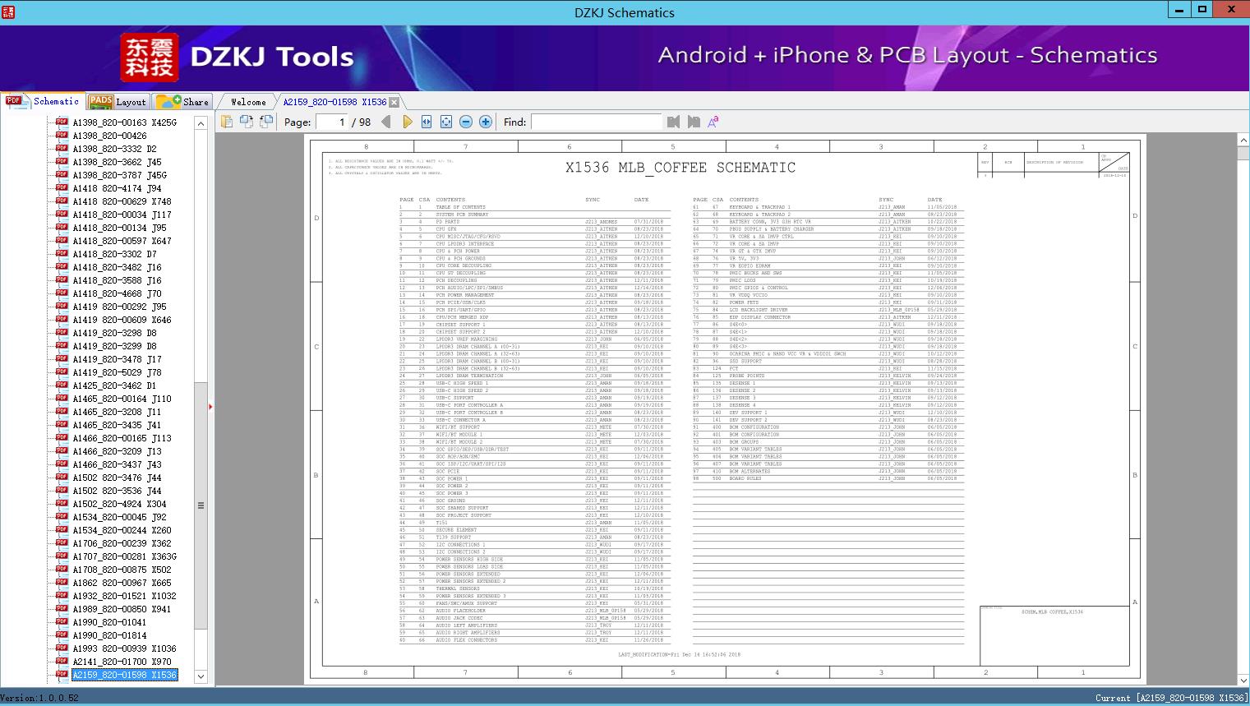Click the rotate clockwise icon
This screenshot has width=1250, height=706.
point(266,122)
